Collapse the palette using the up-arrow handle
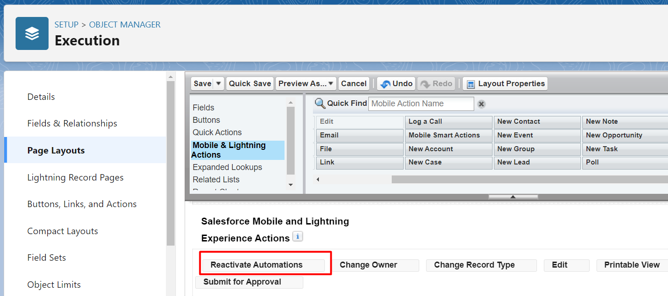Image resolution: width=668 pixels, height=296 pixels. point(513,197)
